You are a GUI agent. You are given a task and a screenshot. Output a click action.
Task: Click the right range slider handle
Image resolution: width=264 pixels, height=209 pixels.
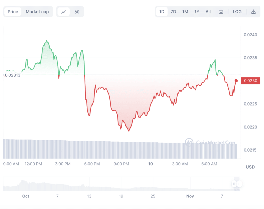coord(240,184)
